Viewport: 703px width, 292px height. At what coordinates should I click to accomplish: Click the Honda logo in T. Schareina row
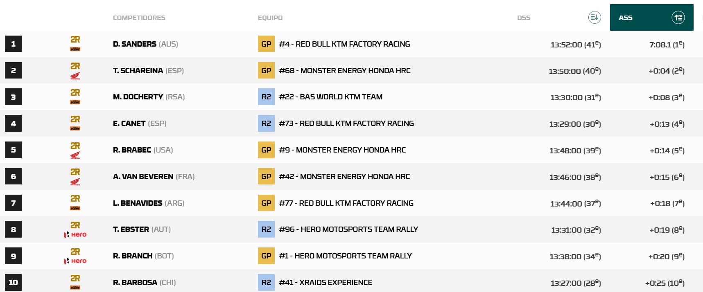(x=75, y=76)
